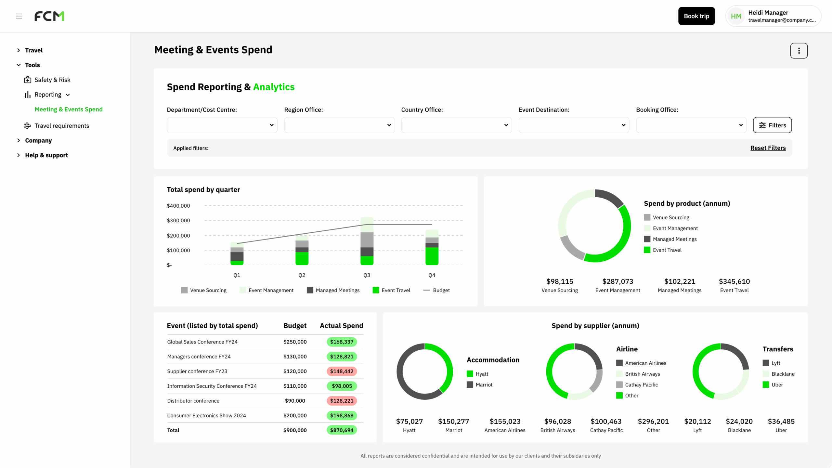Viewport: 832px width, 468px height.
Task: Click $148,442 over-budget spend badge
Action: (x=342, y=371)
